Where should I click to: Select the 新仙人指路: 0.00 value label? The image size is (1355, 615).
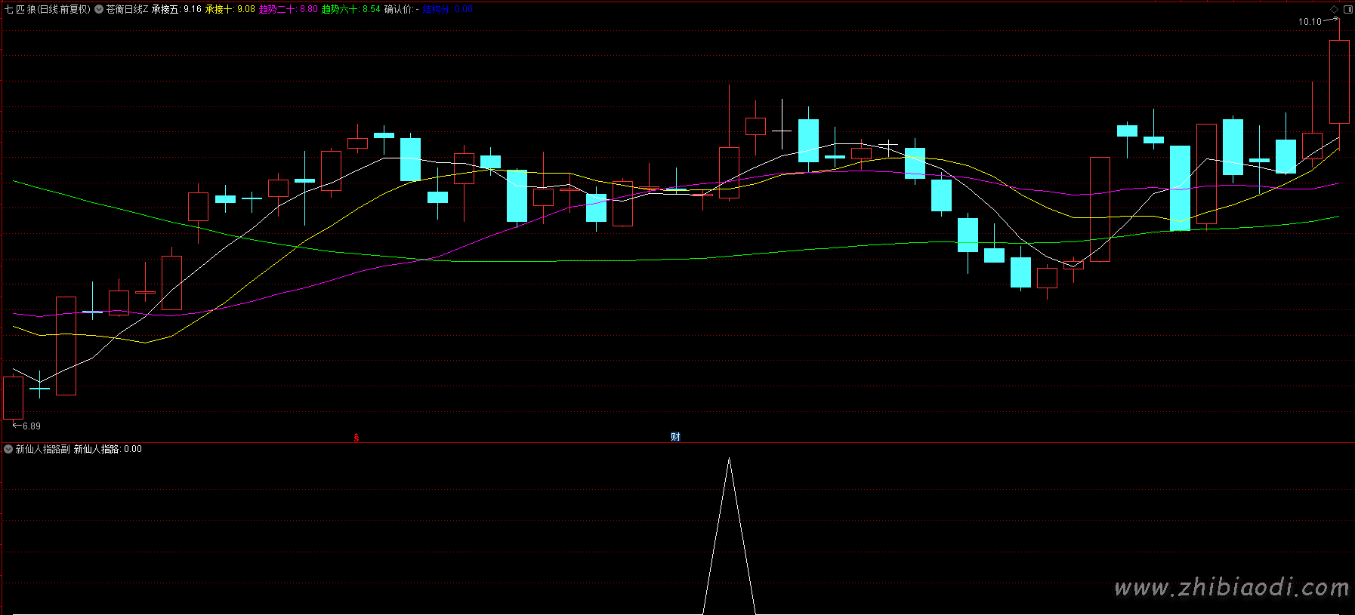point(108,449)
